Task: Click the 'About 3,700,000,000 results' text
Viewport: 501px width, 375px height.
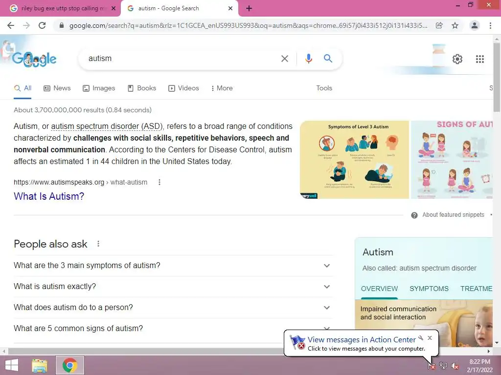Action: [82, 110]
